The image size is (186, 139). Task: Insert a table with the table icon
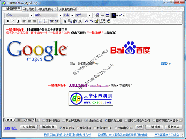[x=108, y=15]
